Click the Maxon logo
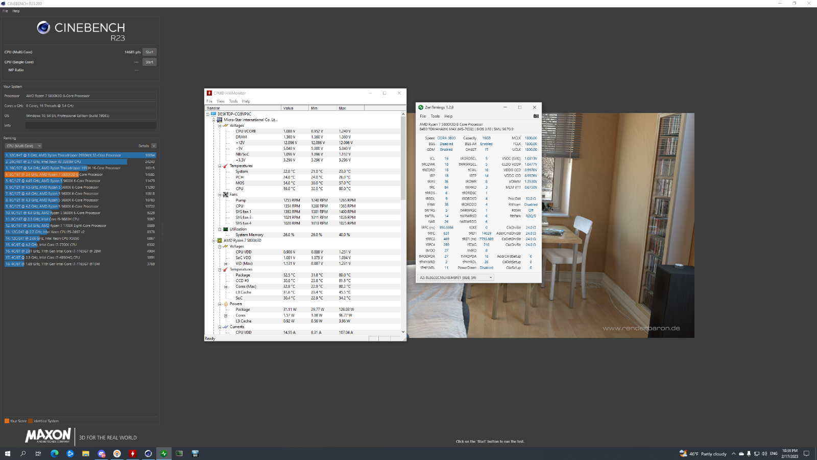 point(48,436)
